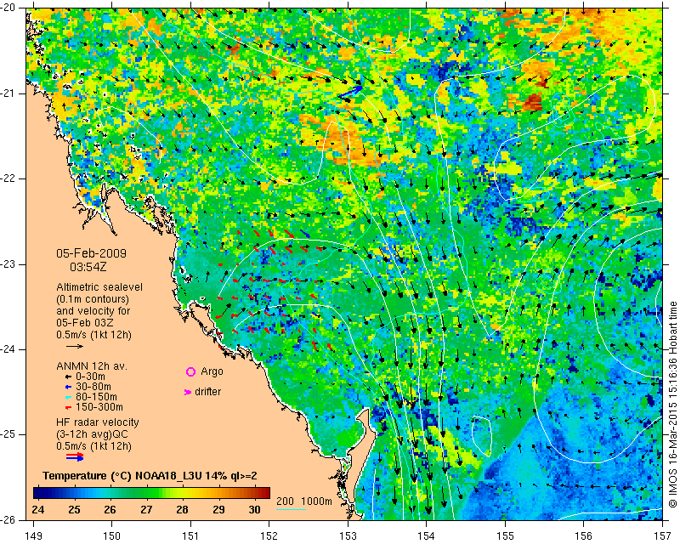Click the longitude axis label 149
This screenshot has width=680, height=544.
tap(33, 536)
